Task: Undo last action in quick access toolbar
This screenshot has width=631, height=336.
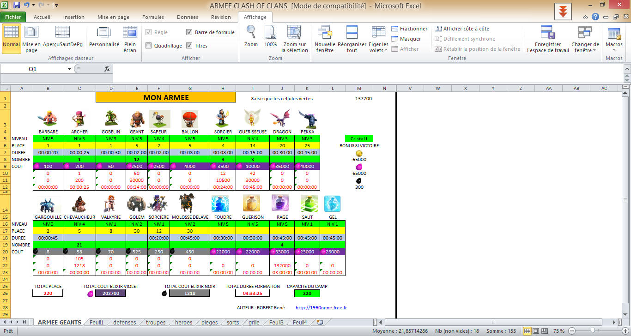Action: click(x=27, y=6)
